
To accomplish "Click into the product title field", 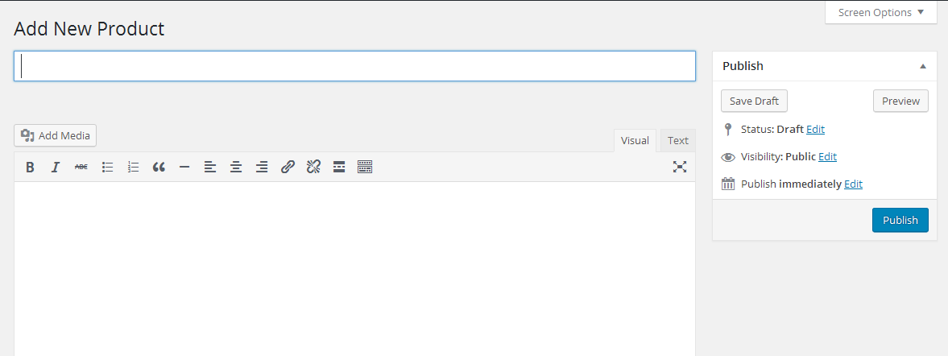I will click(354, 66).
